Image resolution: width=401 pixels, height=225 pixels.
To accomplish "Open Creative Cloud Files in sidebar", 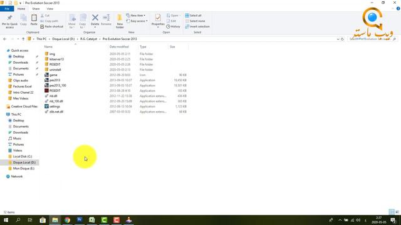I will [22, 106].
